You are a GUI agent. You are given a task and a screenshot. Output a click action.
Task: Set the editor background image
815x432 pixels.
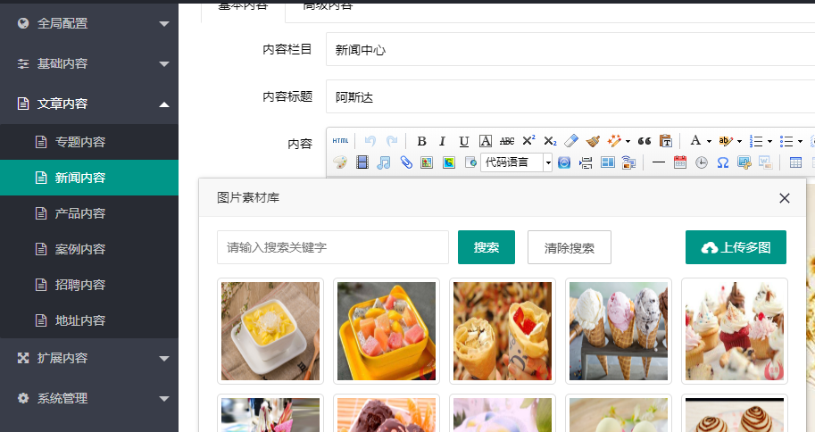(629, 162)
